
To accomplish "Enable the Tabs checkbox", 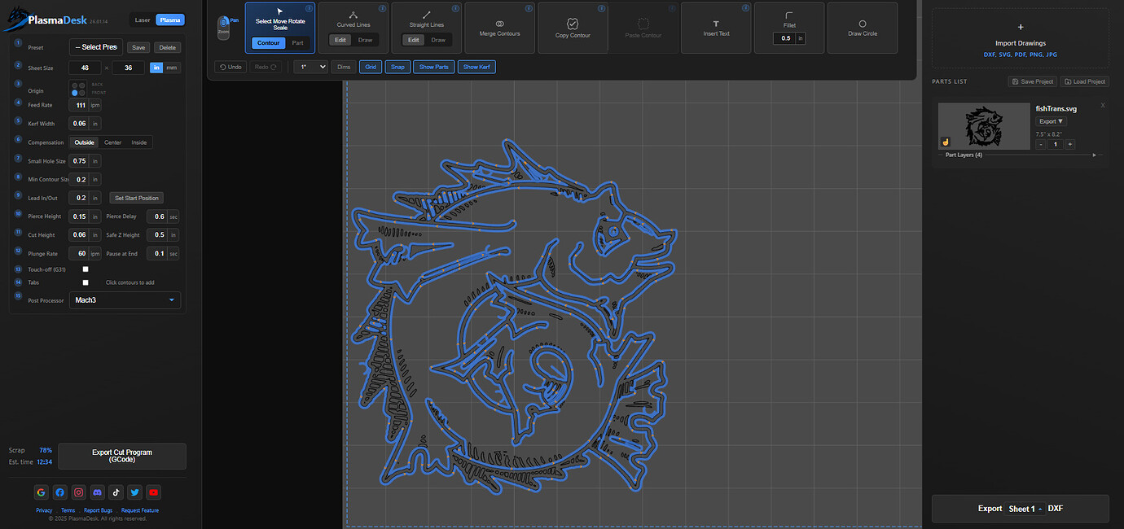I will point(85,282).
